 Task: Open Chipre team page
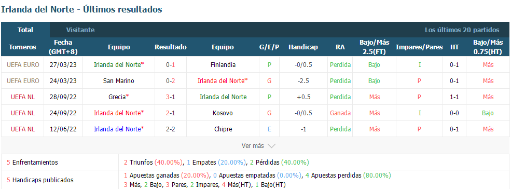tap(223, 129)
